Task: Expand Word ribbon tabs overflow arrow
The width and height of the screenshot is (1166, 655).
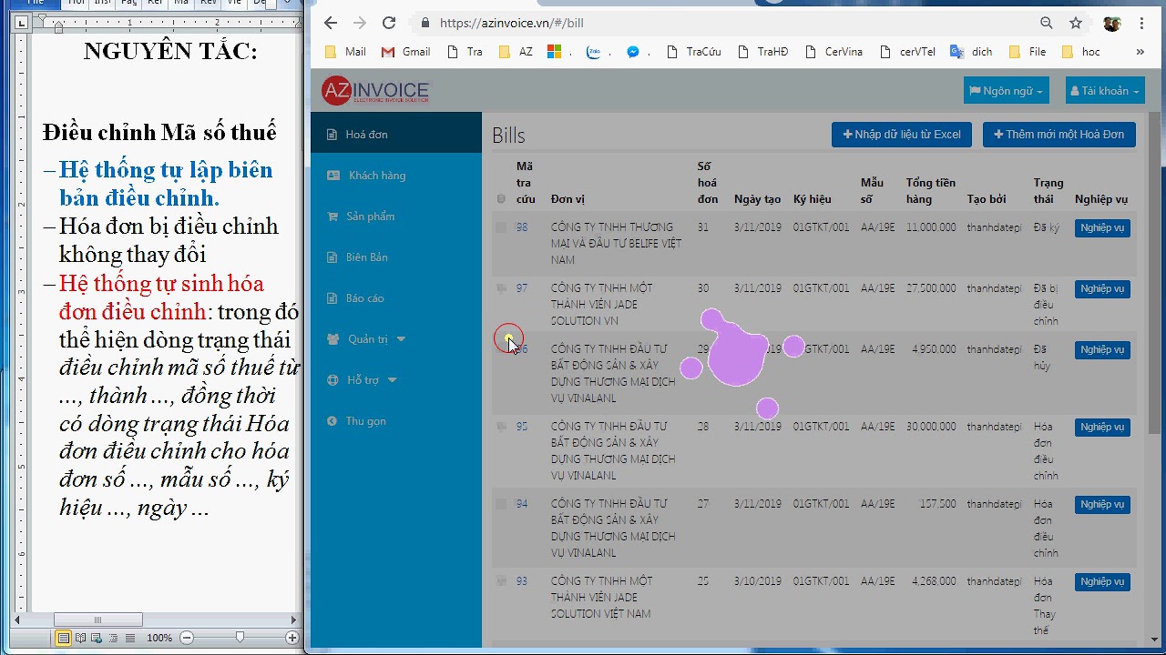Action: 288,3
